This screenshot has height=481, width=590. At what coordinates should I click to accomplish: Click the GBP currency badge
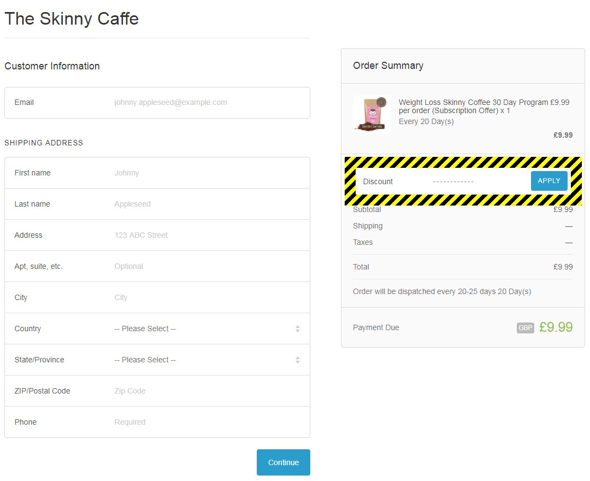coord(526,328)
